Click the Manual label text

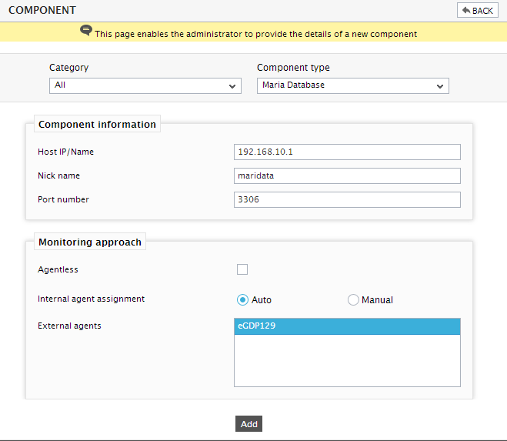[377, 300]
